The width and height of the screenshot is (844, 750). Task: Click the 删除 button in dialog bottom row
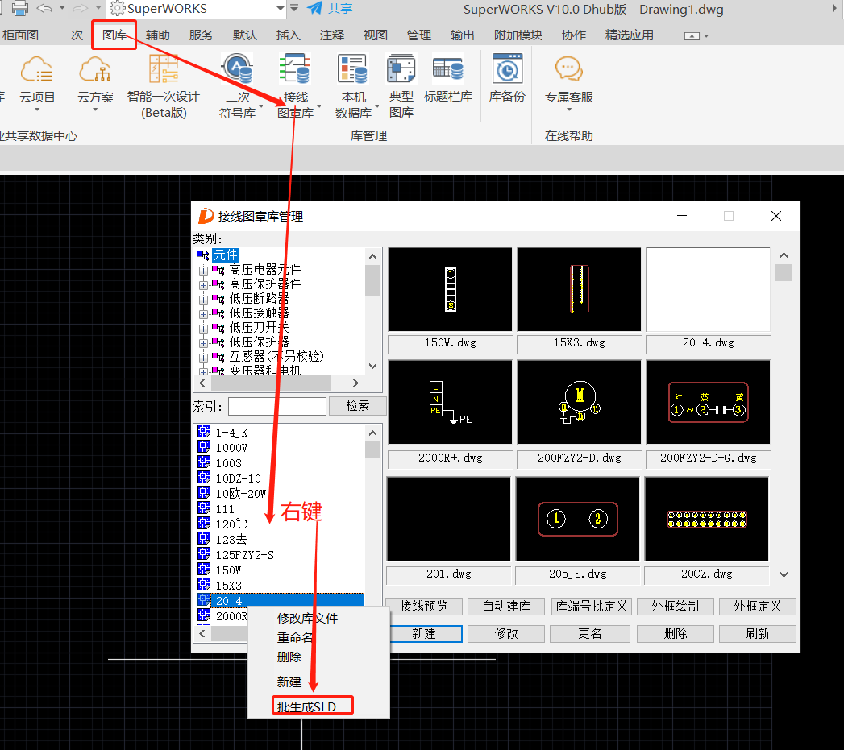click(676, 634)
